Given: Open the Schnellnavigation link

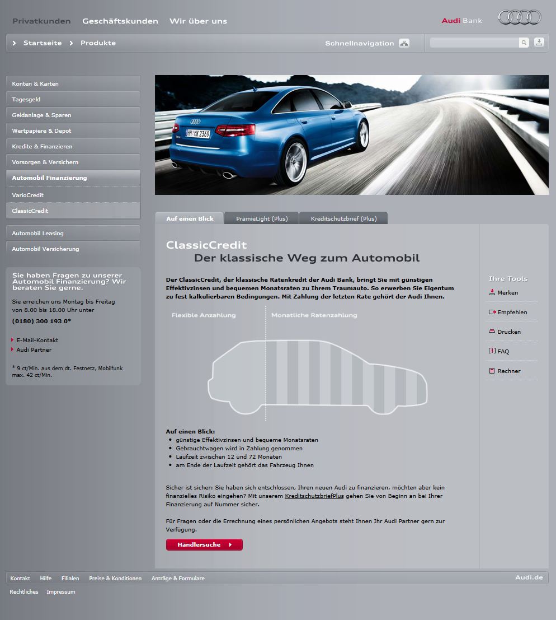Looking at the screenshot, I should (x=359, y=43).
